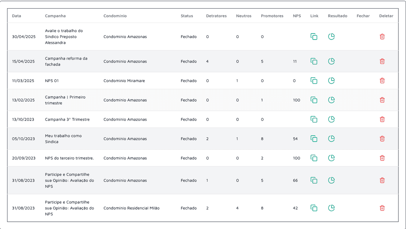This screenshot has height=229, width=406.
Task: Click the NPS column header
Action: click(x=297, y=16)
